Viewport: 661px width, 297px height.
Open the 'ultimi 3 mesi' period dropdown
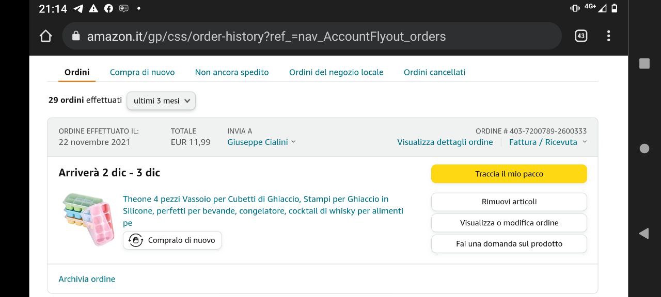(161, 101)
